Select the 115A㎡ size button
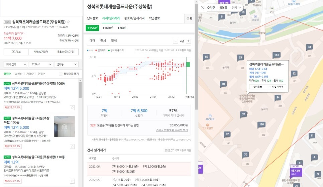This screenshot has height=187, width=323. coord(92,28)
